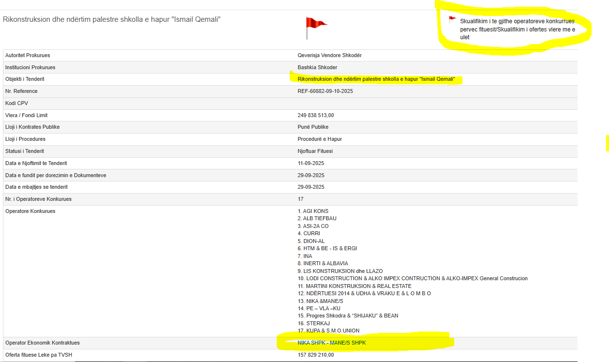
Task: Click the winning bid amount 157 829 210,00
Action: (x=315, y=355)
